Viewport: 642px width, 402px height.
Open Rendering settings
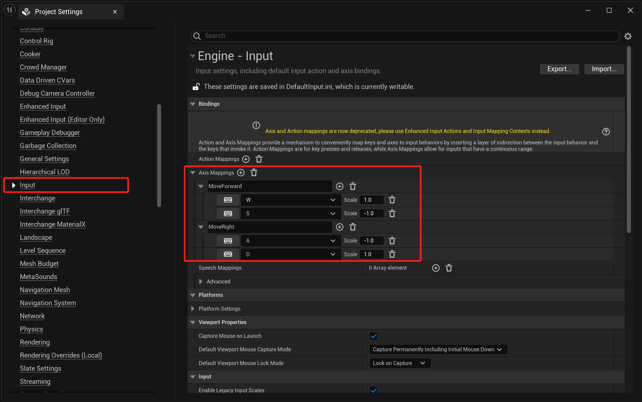35,342
